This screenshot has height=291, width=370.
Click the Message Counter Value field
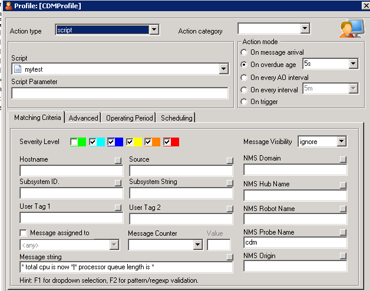tap(219, 245)
